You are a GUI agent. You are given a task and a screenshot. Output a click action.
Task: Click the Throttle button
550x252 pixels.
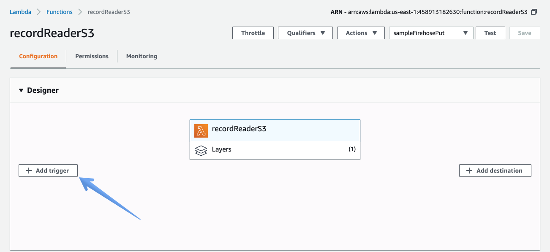pyautogui.click(x=253, y=33)
